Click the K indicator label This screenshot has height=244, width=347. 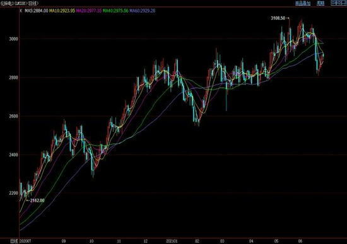click(x=21, y=11)
